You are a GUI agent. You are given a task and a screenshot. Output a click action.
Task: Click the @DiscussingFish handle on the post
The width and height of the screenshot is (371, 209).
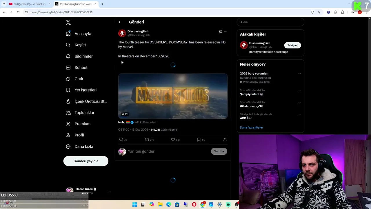[x=139, y=35]
